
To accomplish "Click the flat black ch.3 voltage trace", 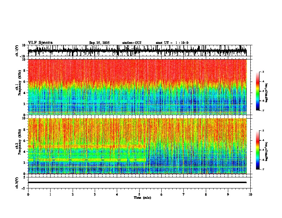I will point(137,182).
